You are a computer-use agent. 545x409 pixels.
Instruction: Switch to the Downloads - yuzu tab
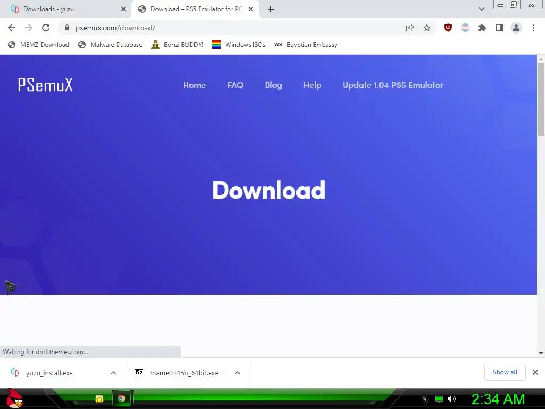tap(66, 9)
